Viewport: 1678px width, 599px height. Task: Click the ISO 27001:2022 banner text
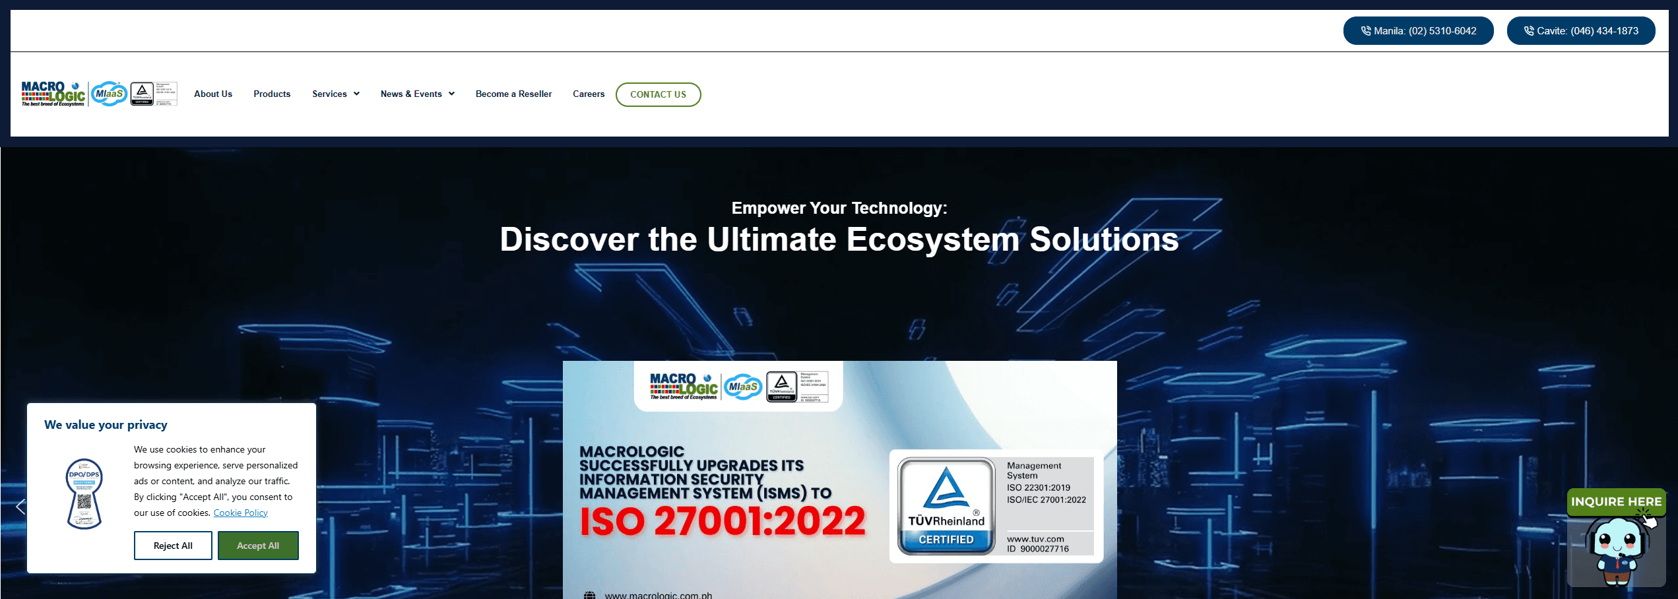pyautogui.click(x=723, y=521)
